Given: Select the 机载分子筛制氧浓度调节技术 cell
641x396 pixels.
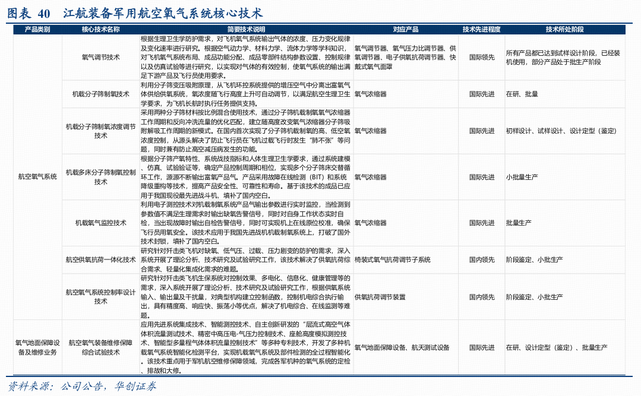Looking at the screenshot, I should click(x=100, y=131).
